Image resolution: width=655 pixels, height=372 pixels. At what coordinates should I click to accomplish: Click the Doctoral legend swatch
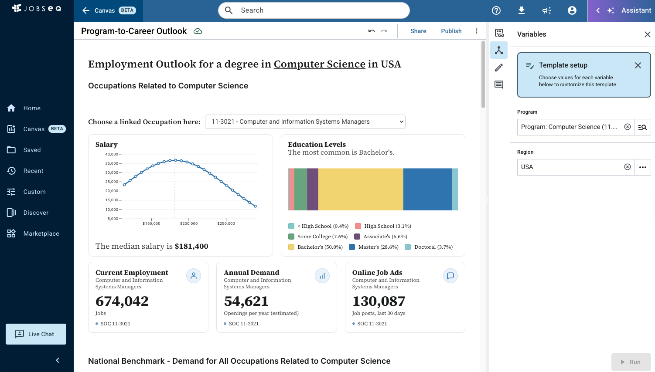(408, 247)
